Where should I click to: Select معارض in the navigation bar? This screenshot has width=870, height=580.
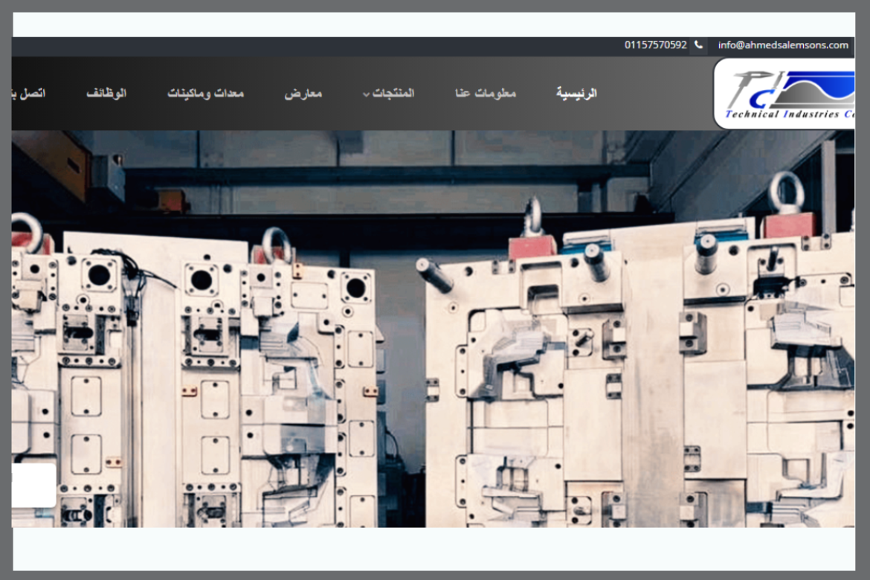tap(303, 94)
